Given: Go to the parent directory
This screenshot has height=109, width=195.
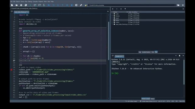Looking at the screenshot, I should pos(183,5).
